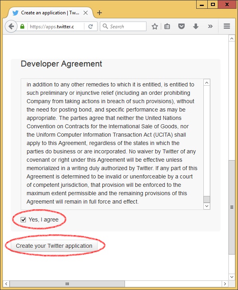238x290 pixels.
Task: Go back using the browser back arrow
Action: pyautogui.click(x=11, y=26)
